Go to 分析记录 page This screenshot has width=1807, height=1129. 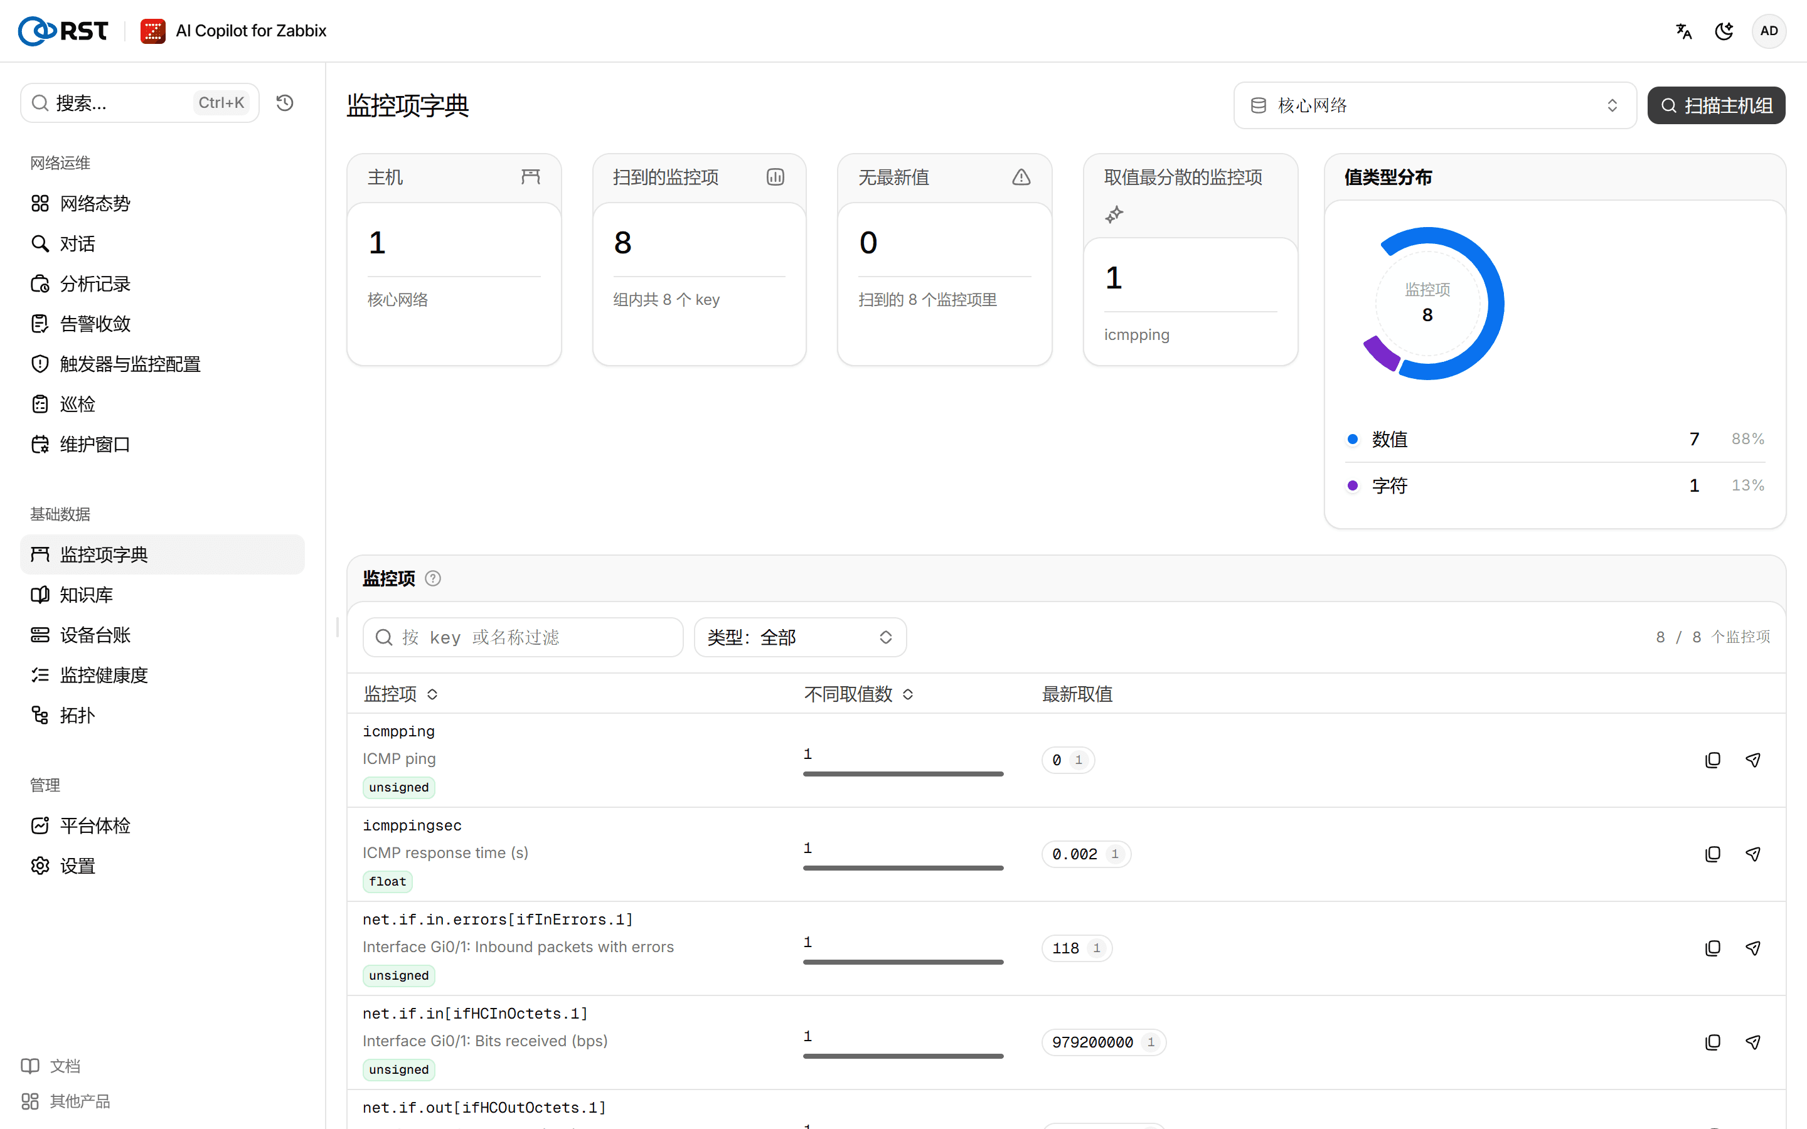pos(162,284)
